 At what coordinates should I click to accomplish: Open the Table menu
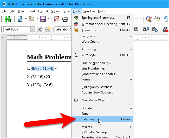(66, 11)
